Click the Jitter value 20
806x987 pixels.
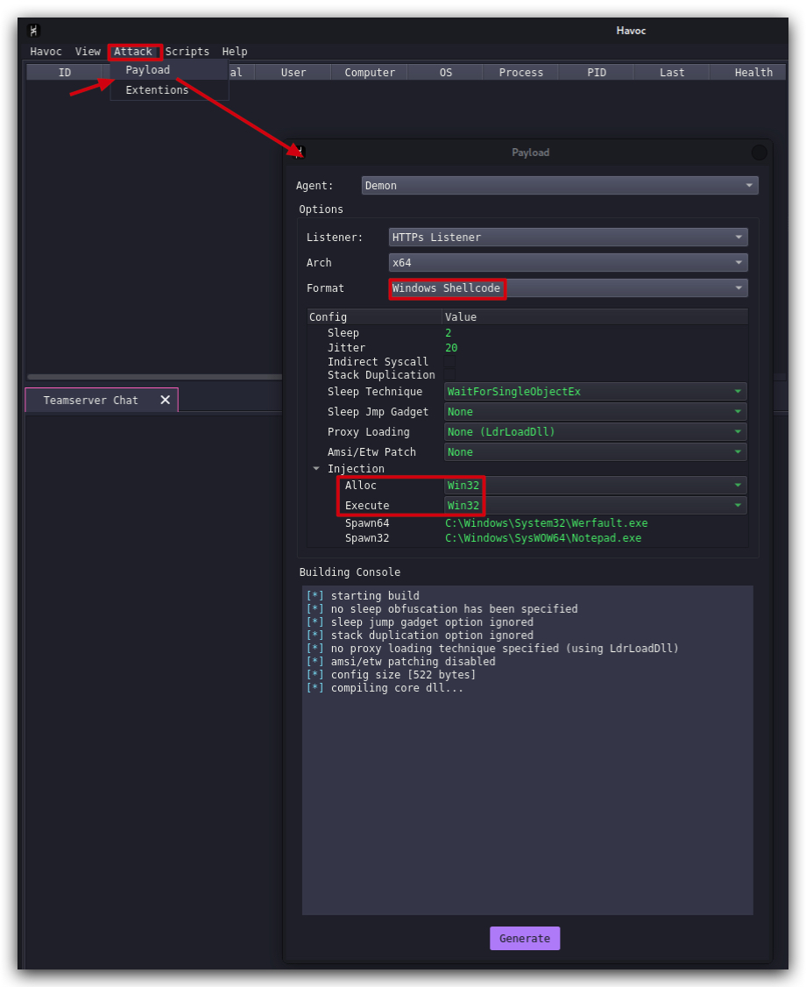coord(451,347)
